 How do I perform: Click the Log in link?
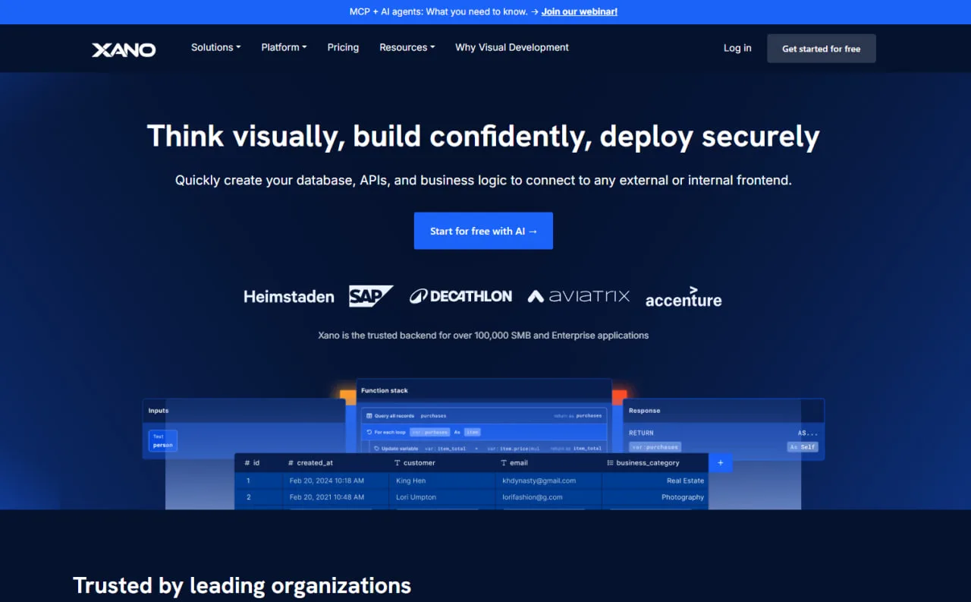pyautogui.click(x=737, y=48)
